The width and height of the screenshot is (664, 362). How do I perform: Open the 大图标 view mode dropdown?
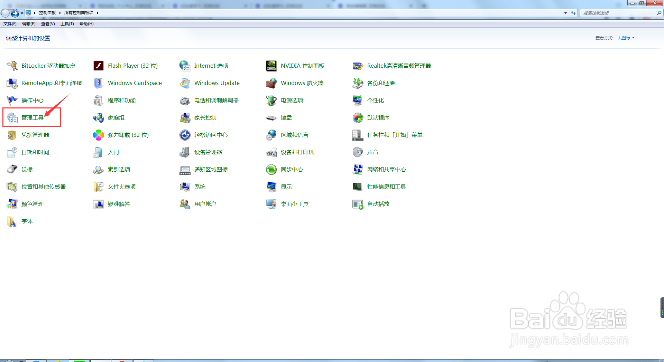click(x=626, y=38)
